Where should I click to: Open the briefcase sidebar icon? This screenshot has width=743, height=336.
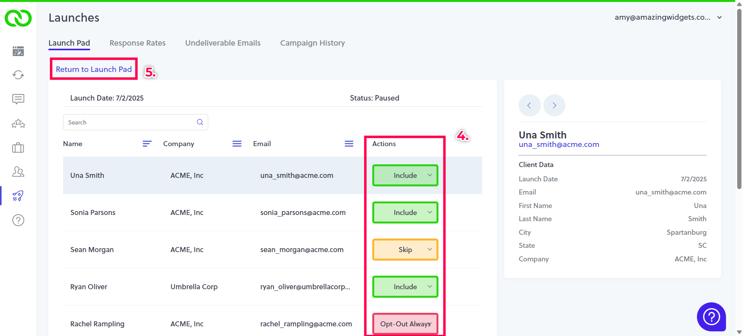coord(18,148)
